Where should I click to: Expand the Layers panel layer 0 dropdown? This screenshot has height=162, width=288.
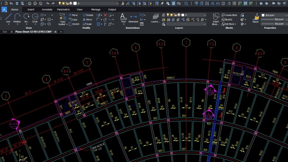204,15
